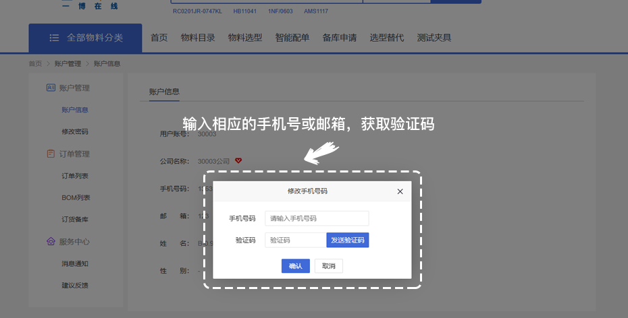Cancel with the 取消 button
Image resolution: width=628 pixels, height=318 pixels.
click(x=329, y=266)
